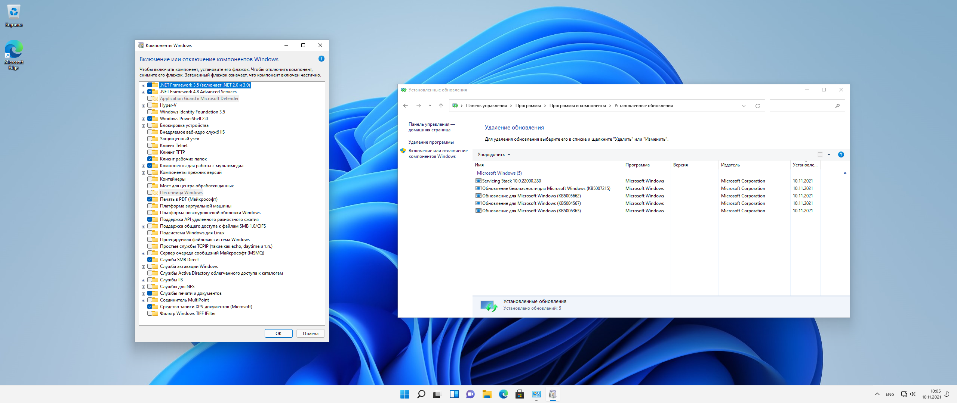The height and width of the screenshot is (403, 957).
Task: Click Программы breadcrumb
Action: coord(528,106)
